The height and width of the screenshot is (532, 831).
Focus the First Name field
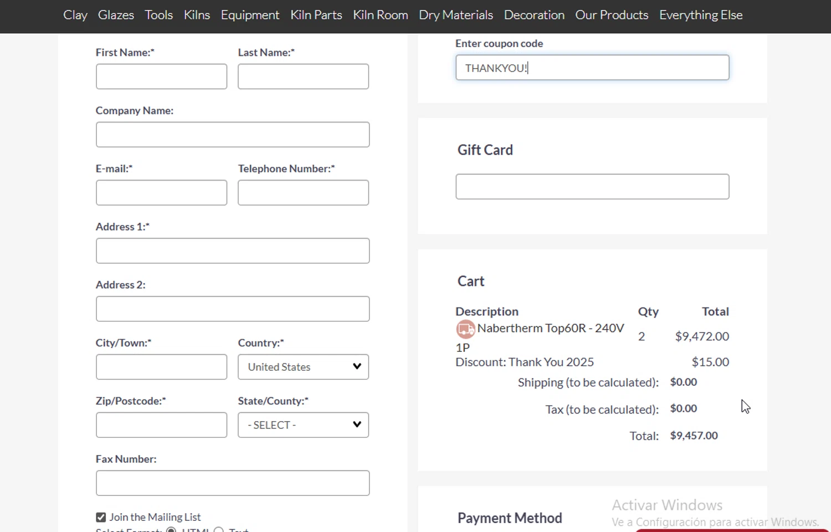point(161,76)
